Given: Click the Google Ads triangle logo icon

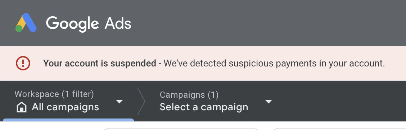Looking at the screenshot, I should [26, 23].
